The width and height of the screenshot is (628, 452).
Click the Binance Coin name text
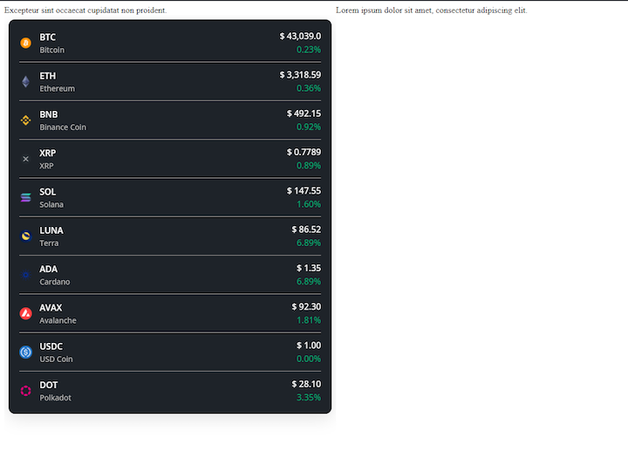pos(63,127)
